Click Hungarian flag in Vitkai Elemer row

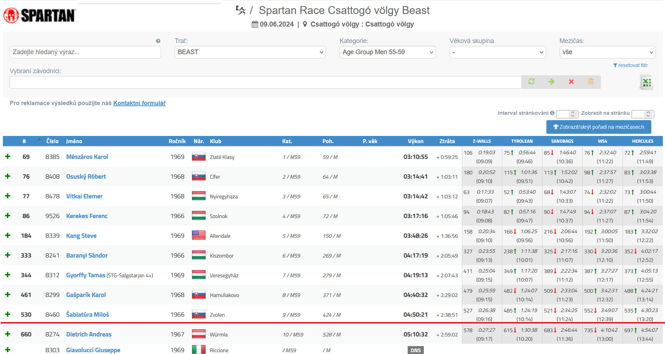coord(199,196)
